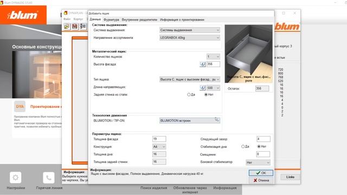Click Информация in Blum launcher bottom bar
This screenshot has width=347, height=195.
coord(225,188)
